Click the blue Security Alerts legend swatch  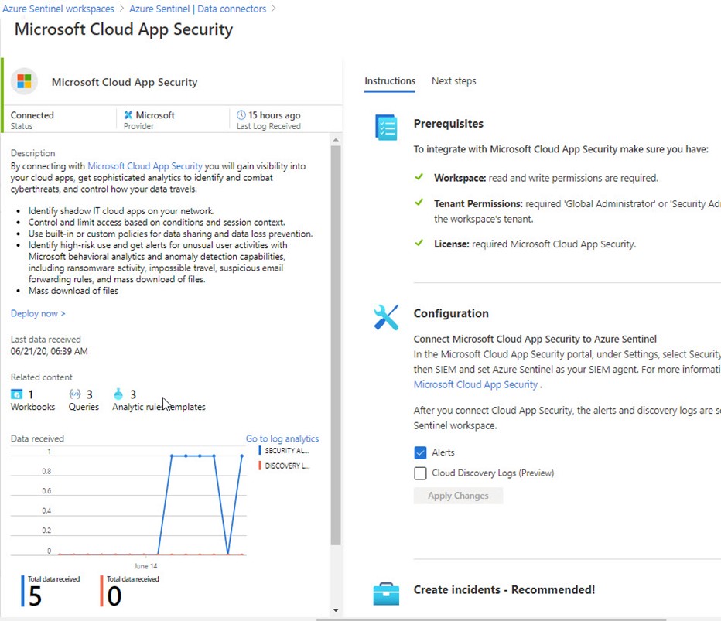coord(260,450)
